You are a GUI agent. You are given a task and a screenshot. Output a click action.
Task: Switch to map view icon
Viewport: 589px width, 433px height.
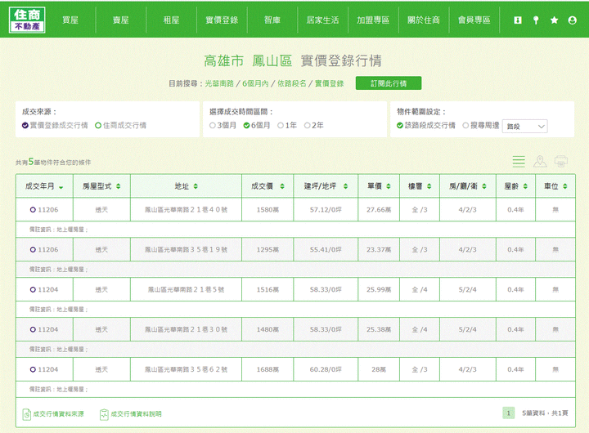point(540,161)
